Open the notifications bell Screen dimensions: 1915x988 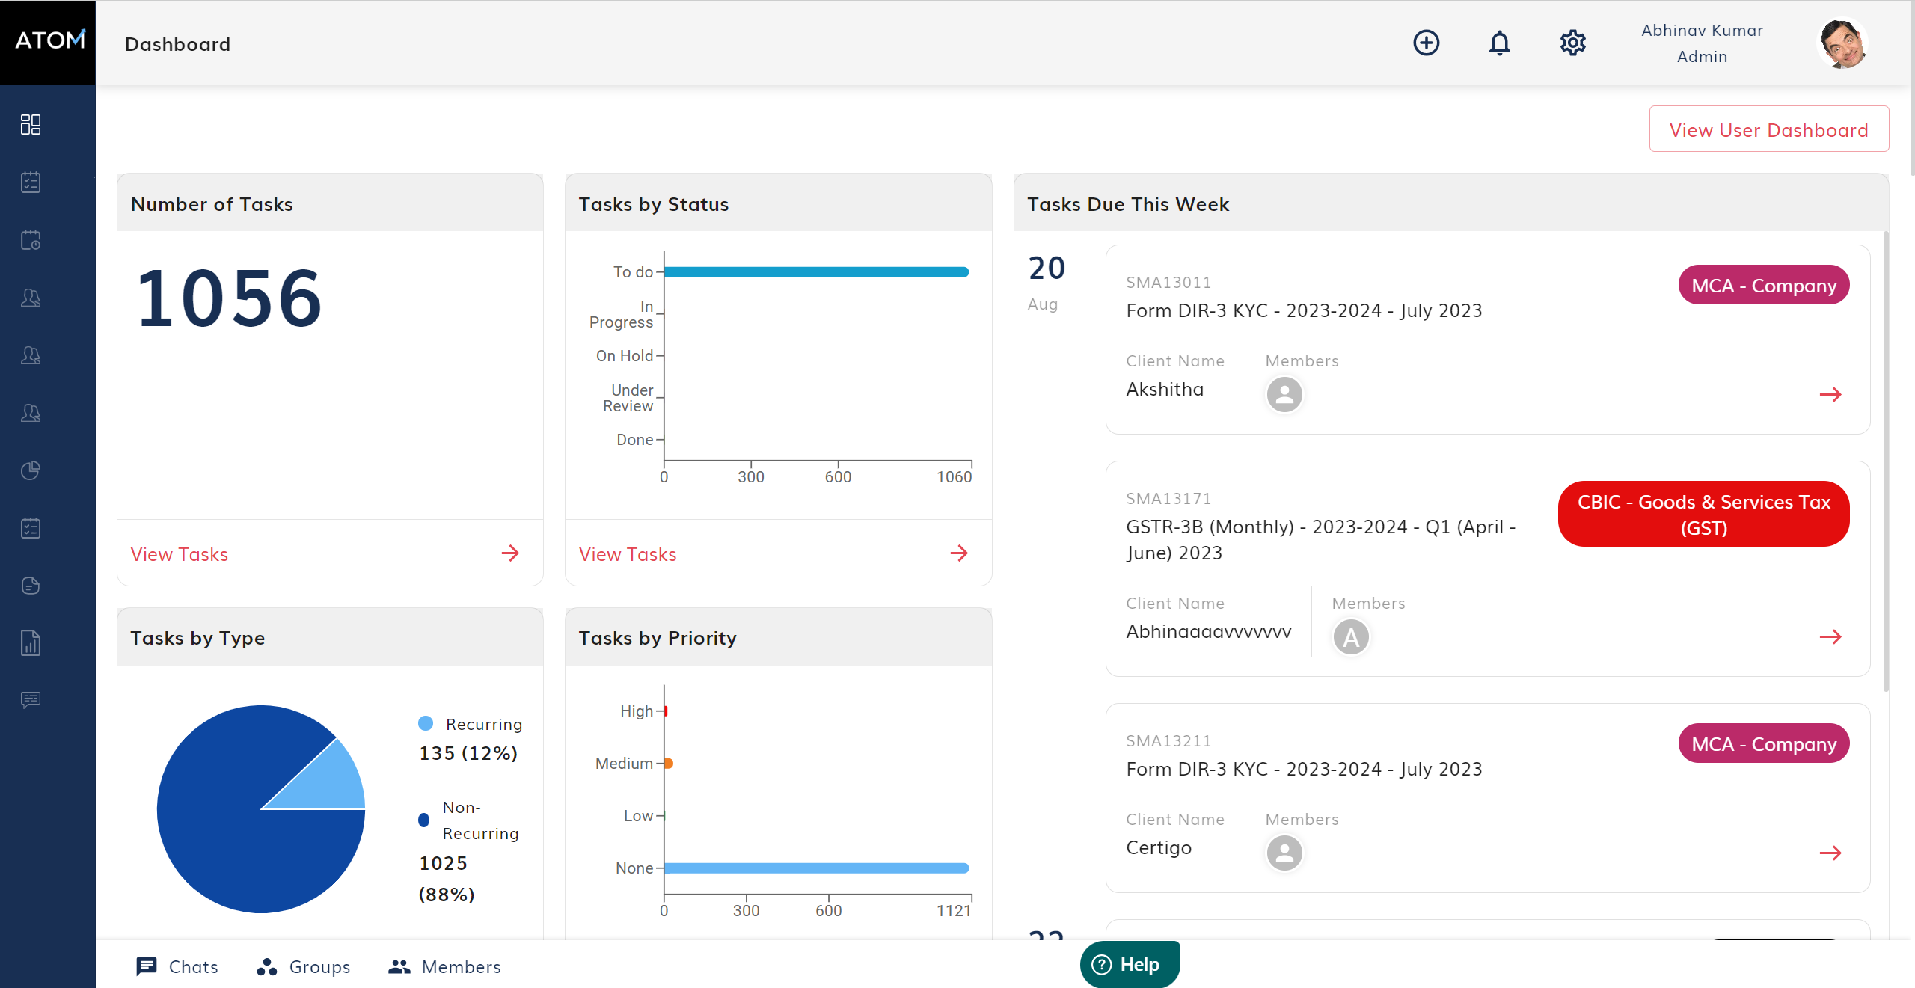click(x=1500, y=43)
